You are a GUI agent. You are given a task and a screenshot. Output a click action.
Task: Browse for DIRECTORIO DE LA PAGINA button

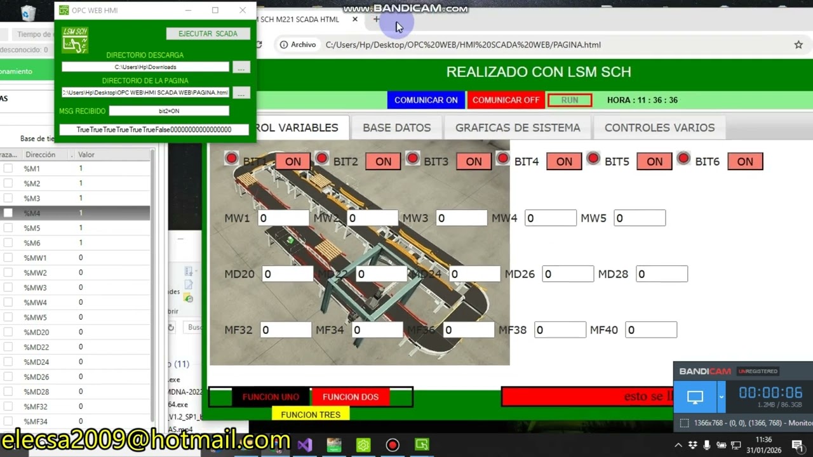241,93
